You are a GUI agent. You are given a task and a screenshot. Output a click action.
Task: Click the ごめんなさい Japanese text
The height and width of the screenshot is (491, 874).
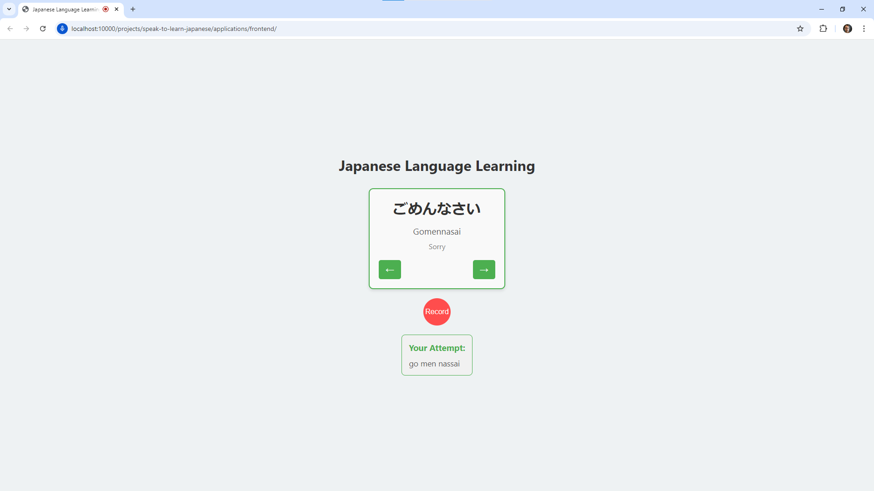[x=437, y=209]
